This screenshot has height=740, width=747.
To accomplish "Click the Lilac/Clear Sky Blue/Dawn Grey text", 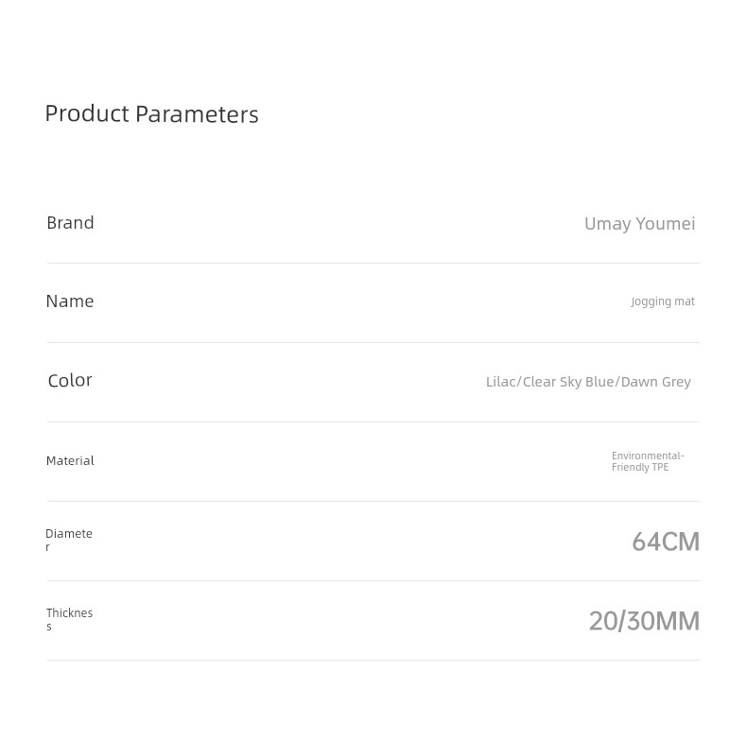I will click(588, 382).
